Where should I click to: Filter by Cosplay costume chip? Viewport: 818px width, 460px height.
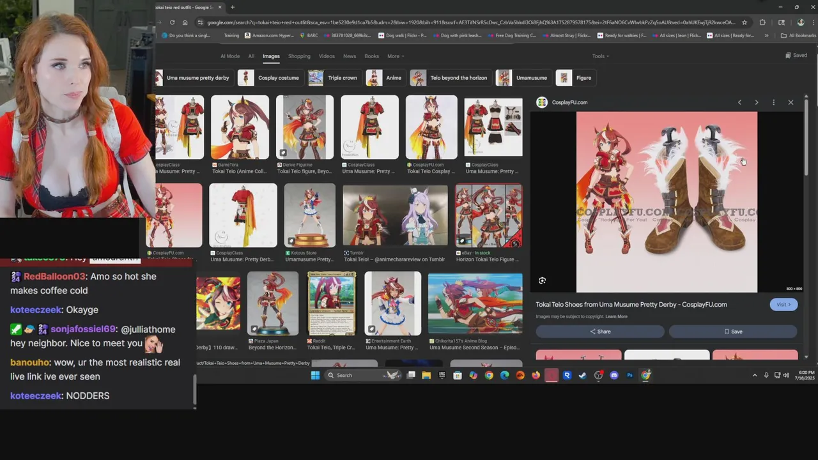(x=271, y=78)
